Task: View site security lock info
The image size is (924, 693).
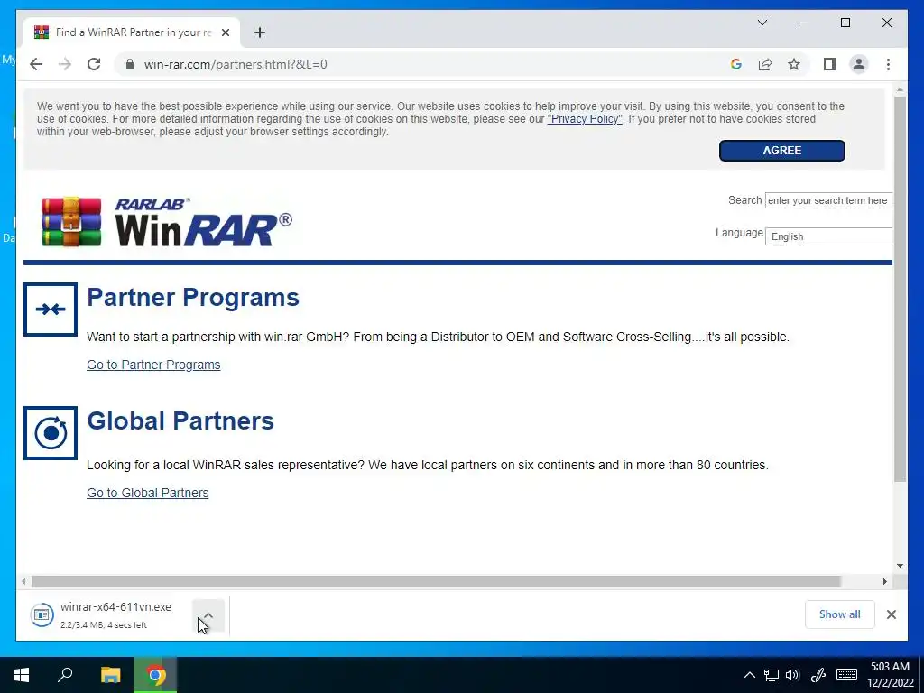Action: pos(130,64)
